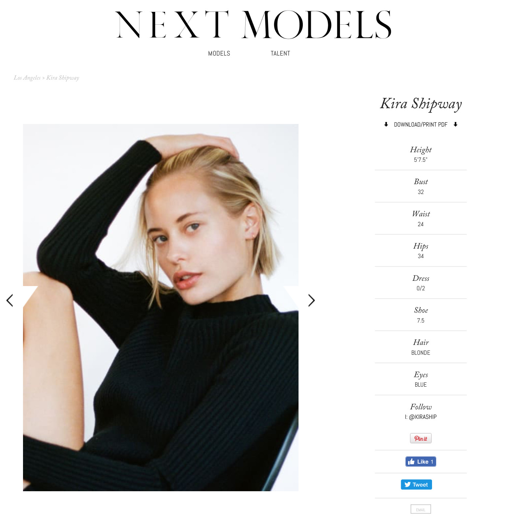The image size is (505, 531).
Task: Pin the photo with Pin it button
Action: pyautogui.click(x=421, y=438)
